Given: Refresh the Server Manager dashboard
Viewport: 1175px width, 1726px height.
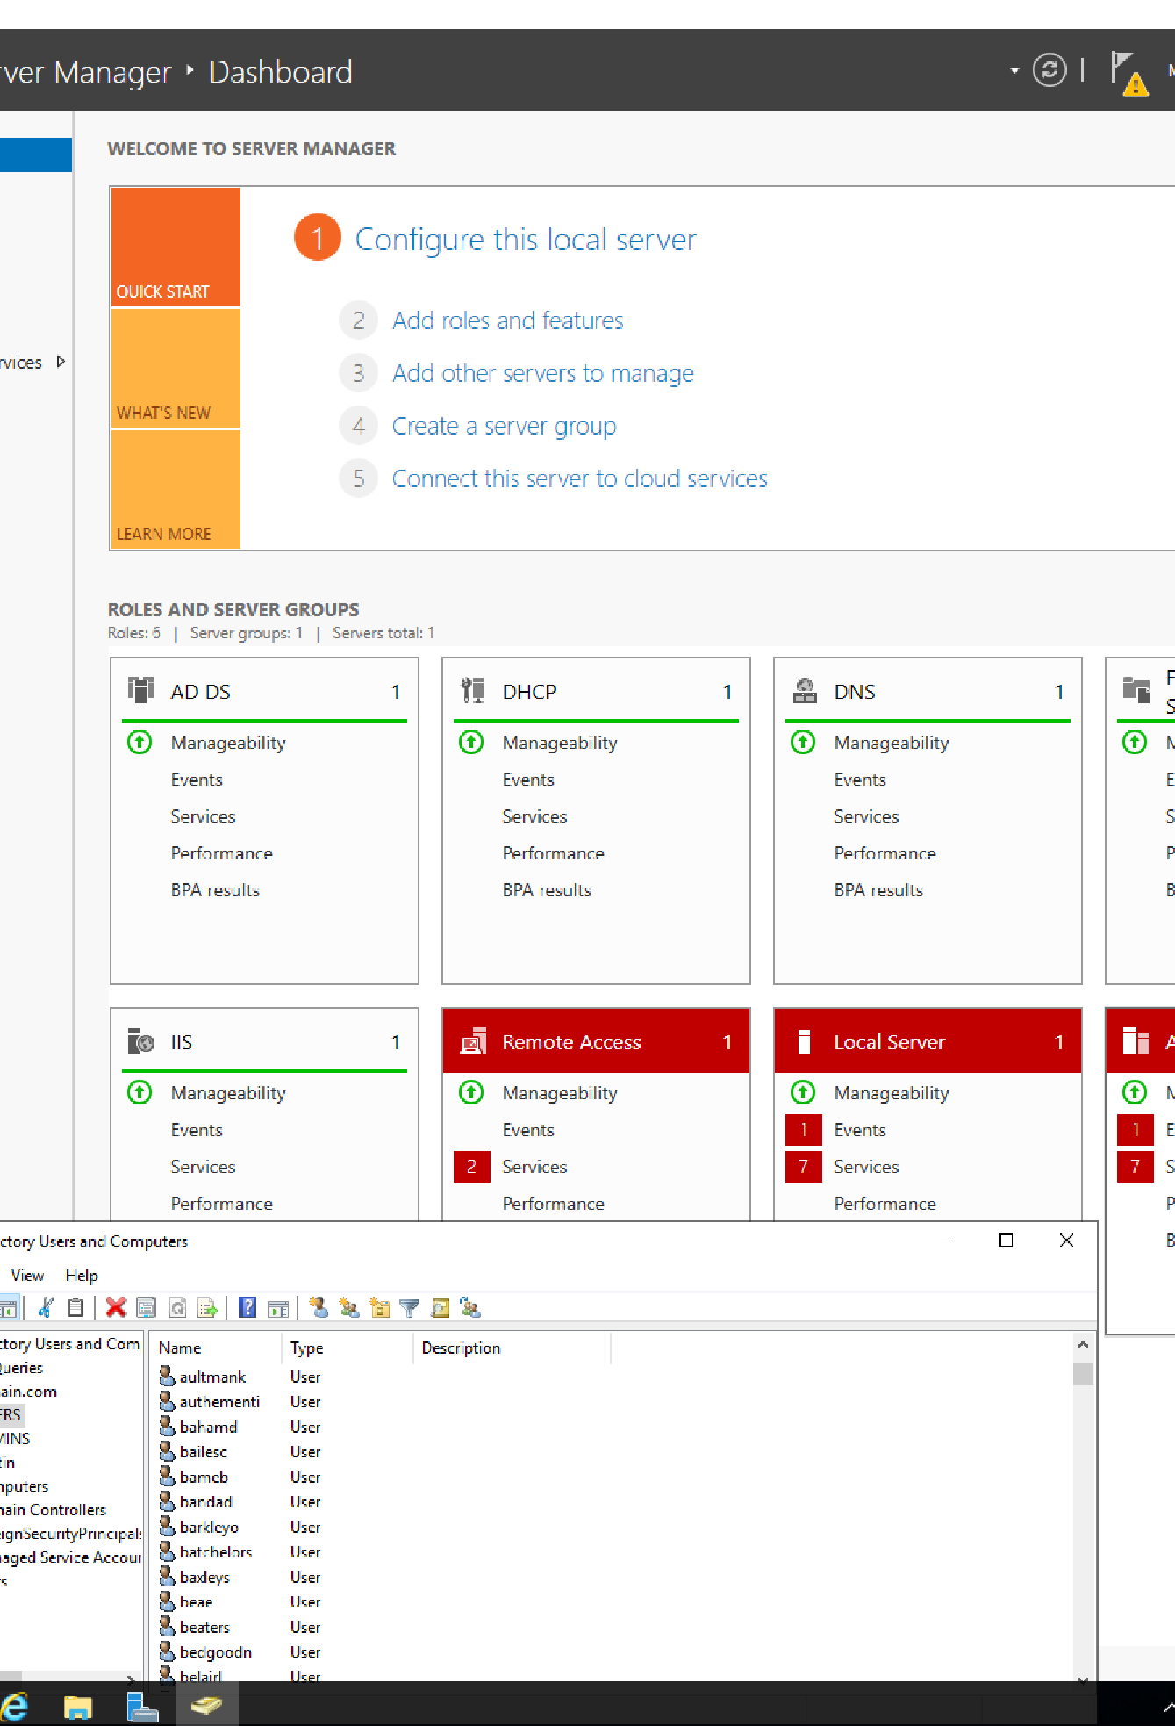Looking at the screenshot, I should [1050, 70].
